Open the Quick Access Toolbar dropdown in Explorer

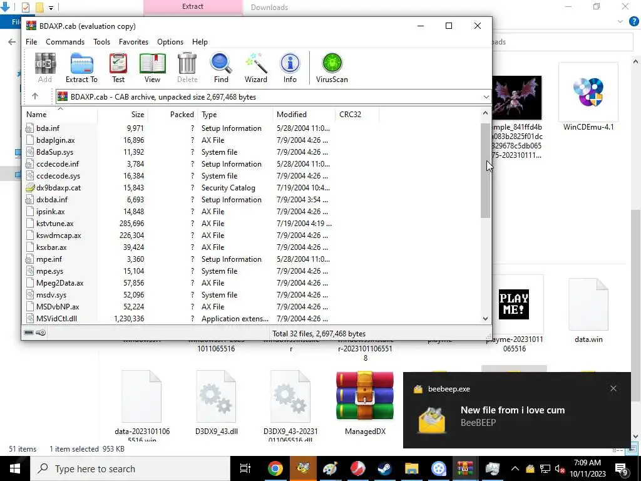[51, 8]
